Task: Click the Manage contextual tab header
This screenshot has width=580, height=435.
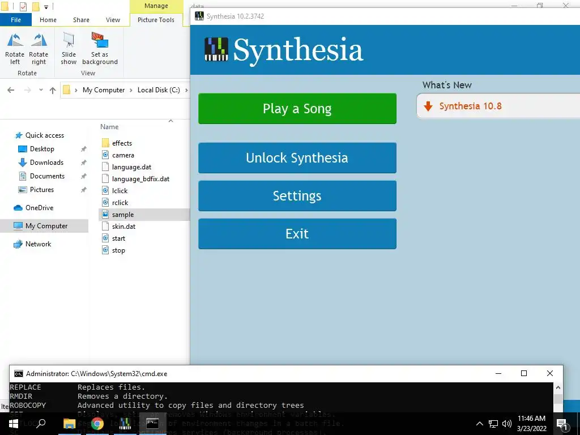Action: (x=156, y=6)
